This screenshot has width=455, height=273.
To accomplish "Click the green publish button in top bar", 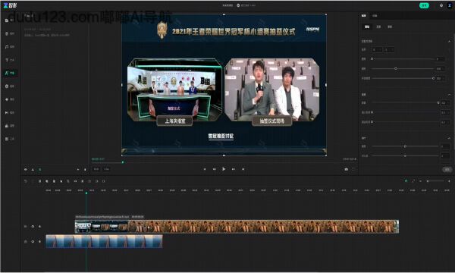I will click(424, 5).
